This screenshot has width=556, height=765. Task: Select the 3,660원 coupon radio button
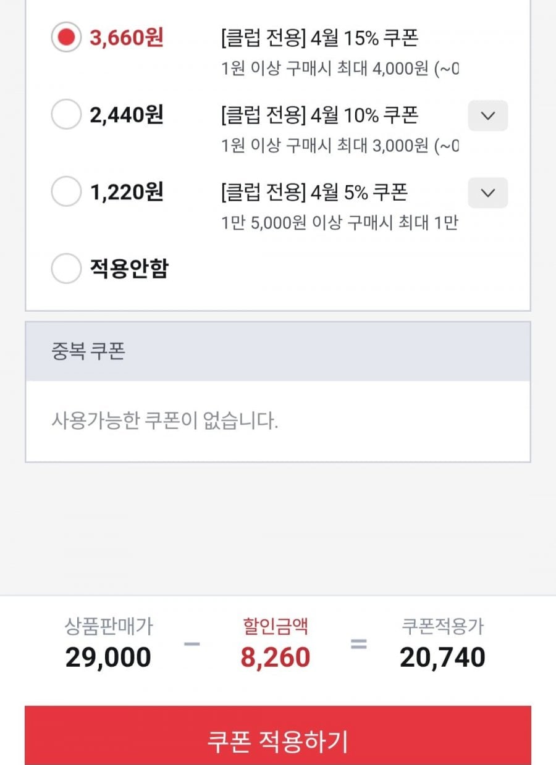65,38
